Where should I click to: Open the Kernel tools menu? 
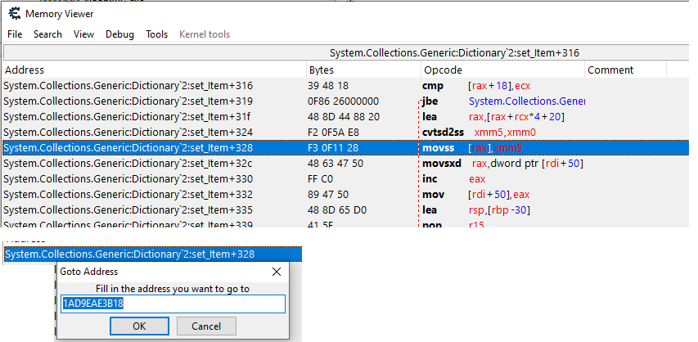(205, 34)
